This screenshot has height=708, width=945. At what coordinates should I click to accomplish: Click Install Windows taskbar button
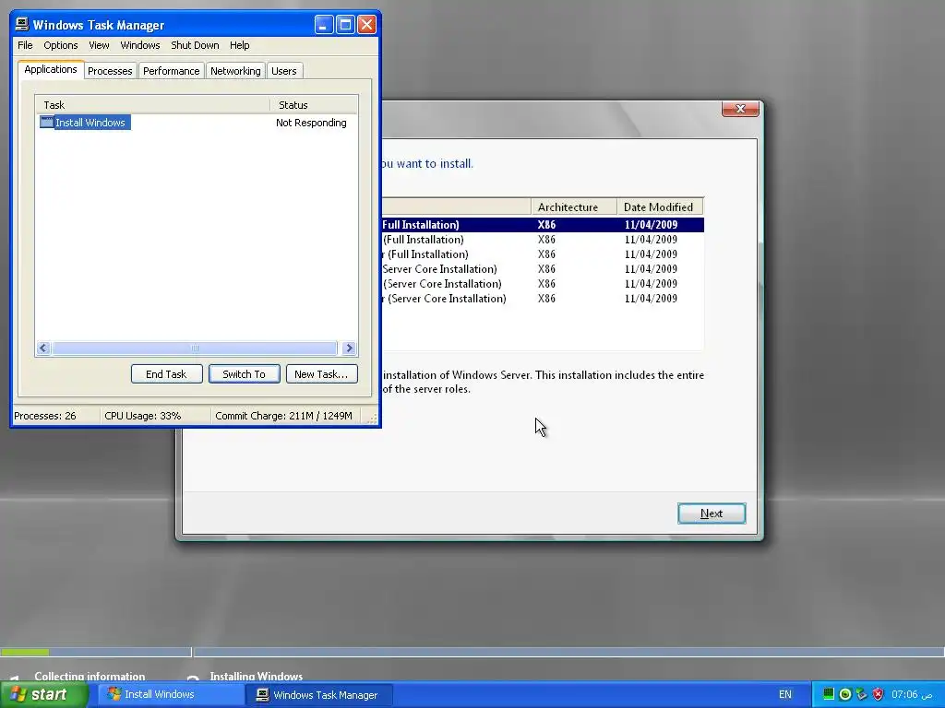(171, 695)
